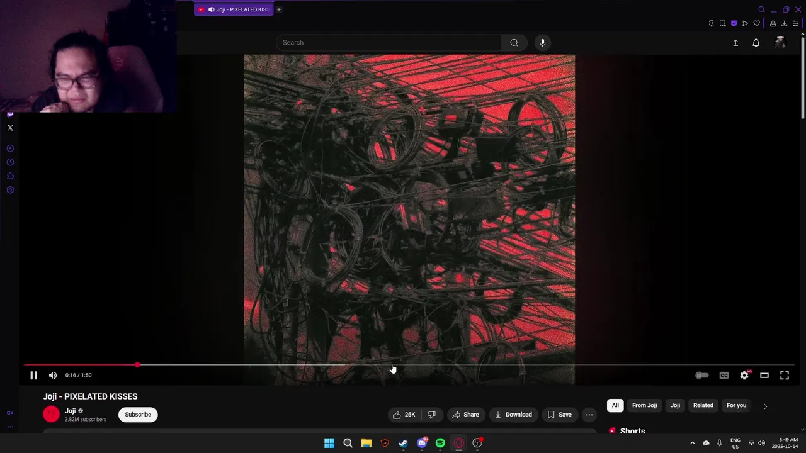Open sidebar Extensions cube icon
The width and height of the screenshot is (806, 453).
pos(10,176)
